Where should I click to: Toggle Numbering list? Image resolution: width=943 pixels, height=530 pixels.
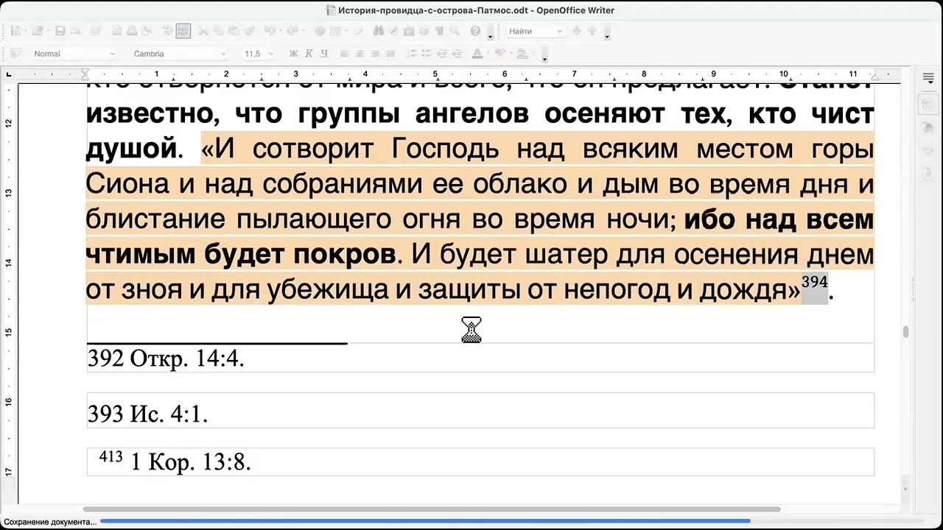pyautogui.click(x=412, y=53)
